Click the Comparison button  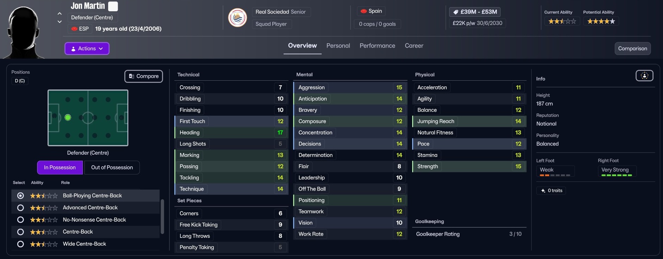pos(632,49)
